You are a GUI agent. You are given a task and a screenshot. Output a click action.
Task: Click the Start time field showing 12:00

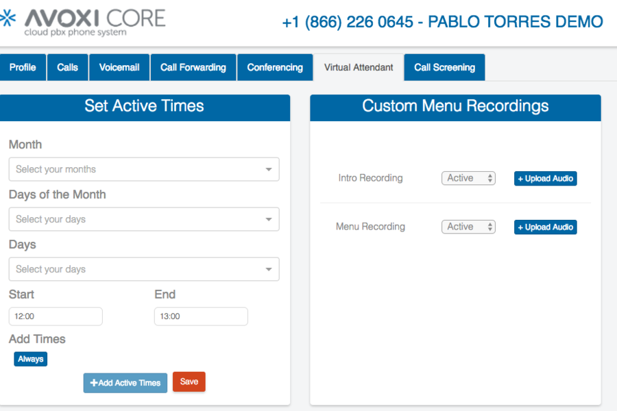(56, 316)
